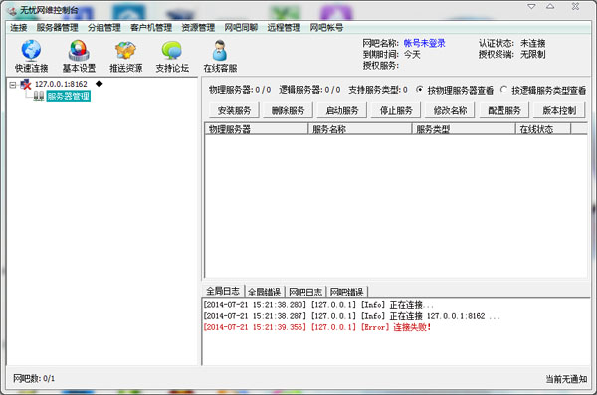Click the 版本控制 button
The height and width of the screenshot is (395, 597).
(x=559, y=110)
